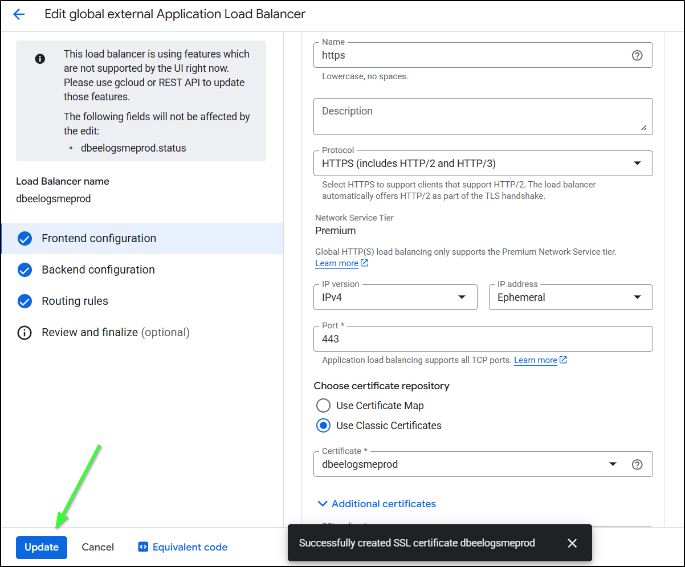Image resolution: width=685 pixels, height=567 pixels.
Task: Click the info icon in warning banner
Action: [40, 59]
